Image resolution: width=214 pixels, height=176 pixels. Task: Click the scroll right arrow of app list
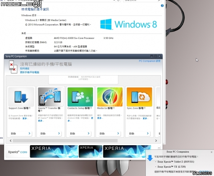(156, 140)
